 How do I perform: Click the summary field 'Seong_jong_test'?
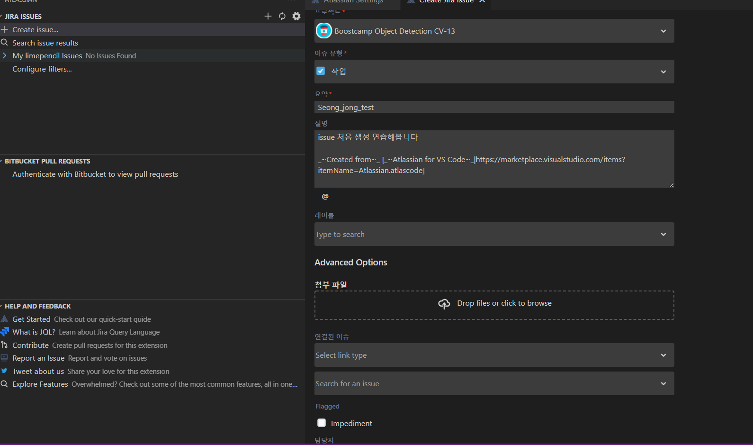pos(494,107)
